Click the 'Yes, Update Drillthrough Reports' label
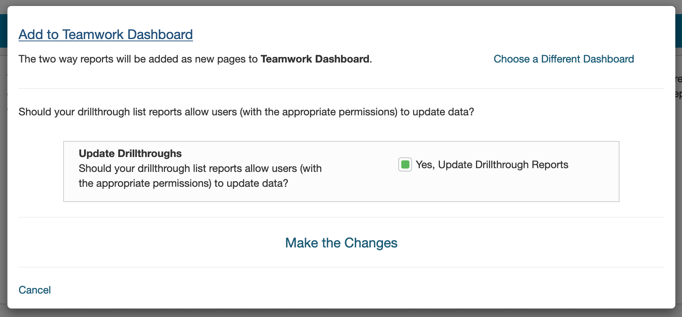Screen dimensions: 682x317 [492, 164]
